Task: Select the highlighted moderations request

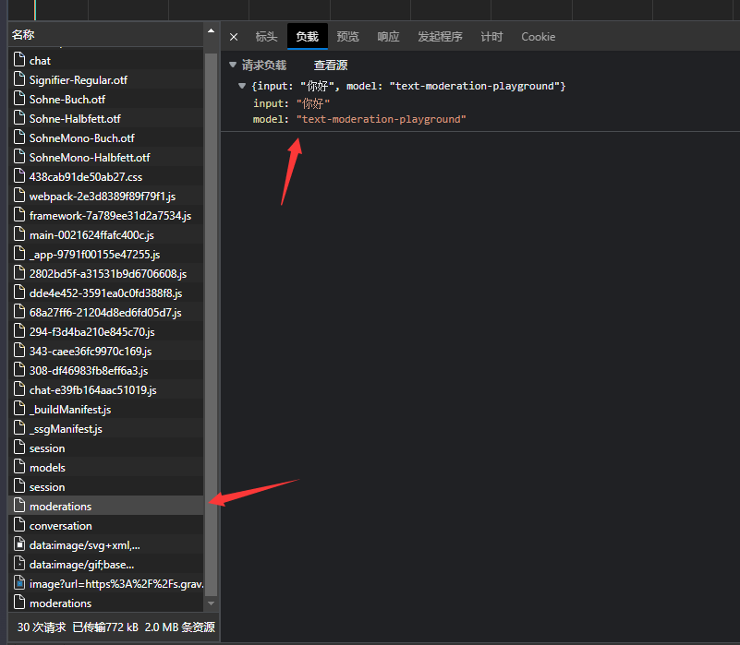Action: point(106,506)
